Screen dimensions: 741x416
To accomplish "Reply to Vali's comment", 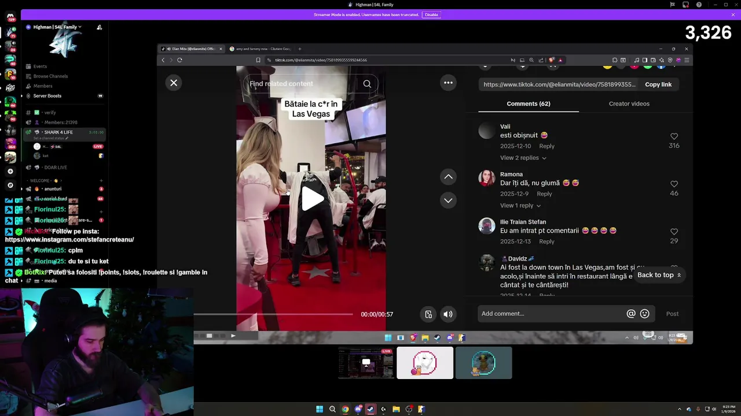I will (x=546, y=146).
